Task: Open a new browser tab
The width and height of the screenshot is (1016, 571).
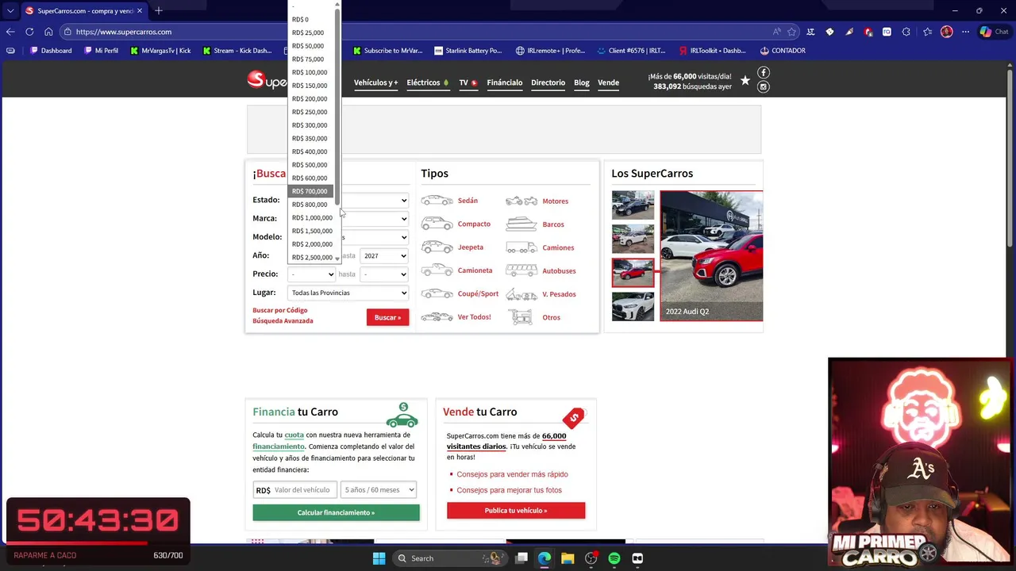Action: (159, 10)
